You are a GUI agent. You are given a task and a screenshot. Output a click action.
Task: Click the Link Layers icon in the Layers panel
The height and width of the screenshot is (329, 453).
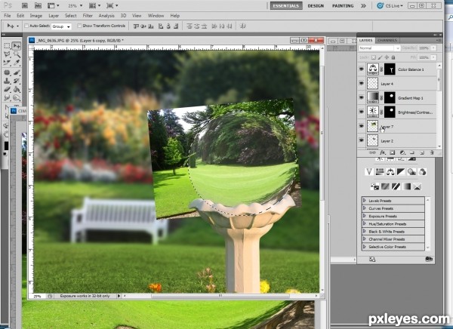[x=373, y=152]
